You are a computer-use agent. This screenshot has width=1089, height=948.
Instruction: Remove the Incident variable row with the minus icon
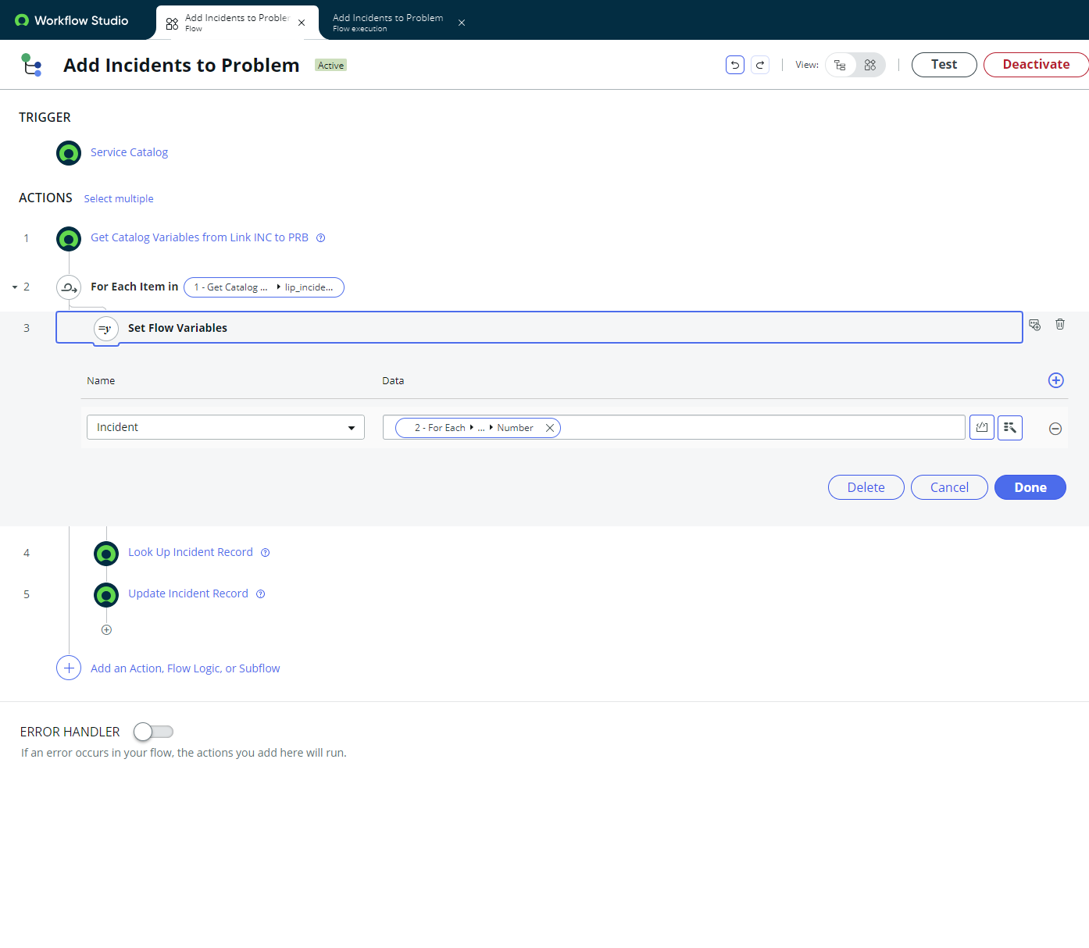click(x=1055, y=428)
